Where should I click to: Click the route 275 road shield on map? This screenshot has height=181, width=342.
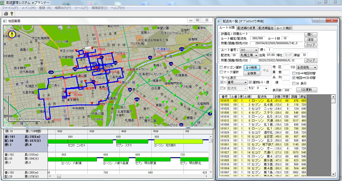point(182,50)
